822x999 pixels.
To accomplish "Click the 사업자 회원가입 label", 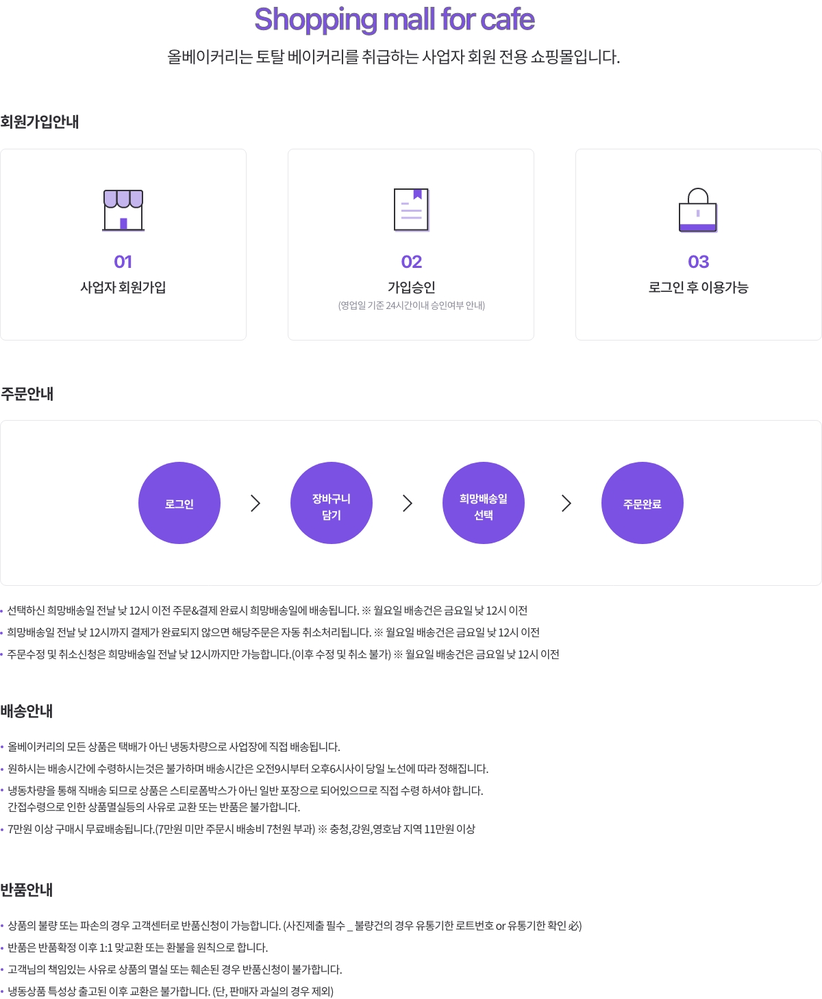I will (123, 288).
